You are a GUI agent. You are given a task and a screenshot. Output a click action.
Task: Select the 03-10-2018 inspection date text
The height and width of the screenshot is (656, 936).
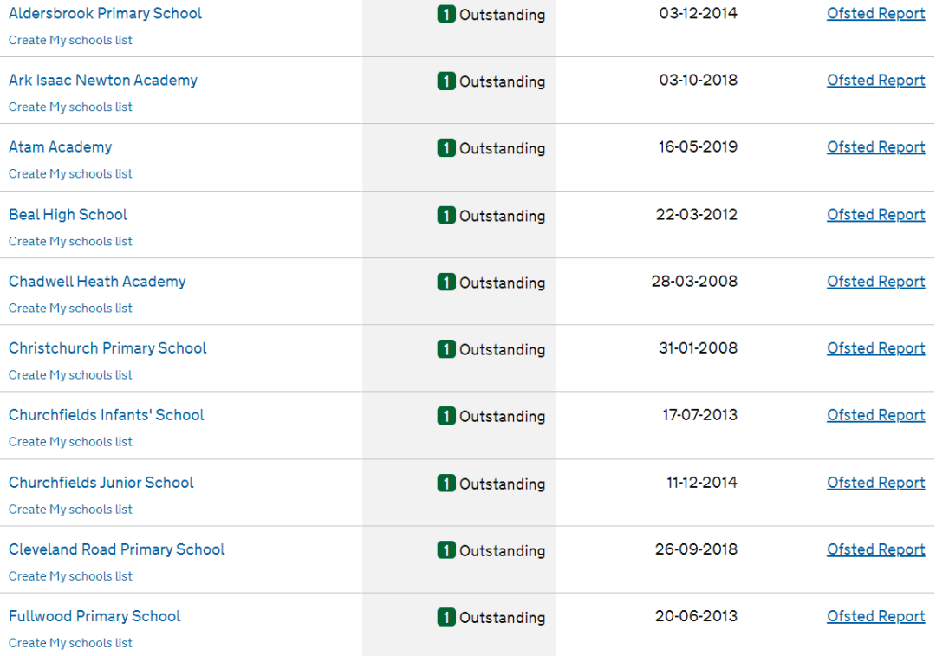pos(698,81)
